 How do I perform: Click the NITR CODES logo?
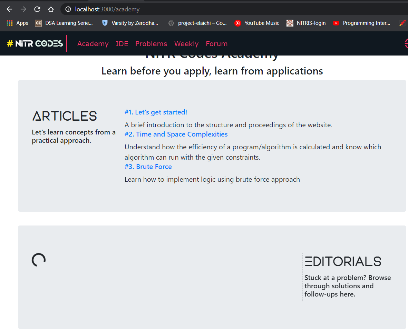35,44
